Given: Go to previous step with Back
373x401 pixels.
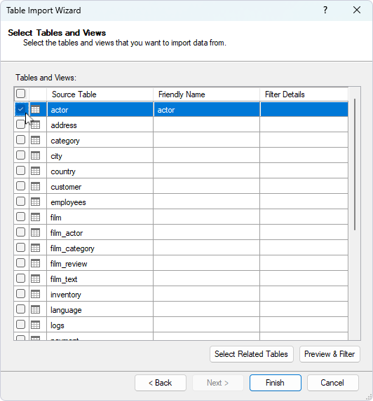Looking at the screenshot, I should (161, 383).
